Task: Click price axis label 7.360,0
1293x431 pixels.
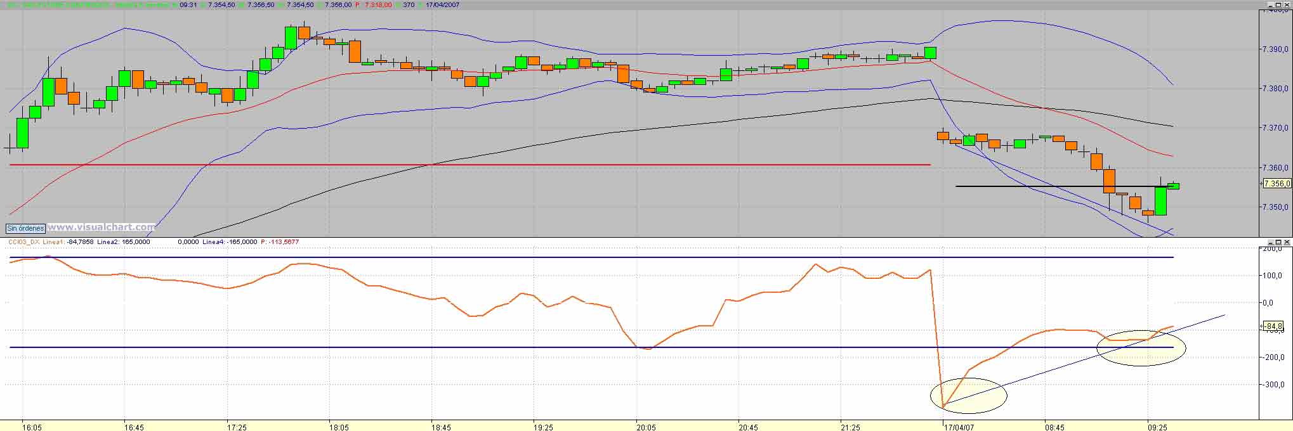Action: pyautogui.click(x=1276, y=168)
